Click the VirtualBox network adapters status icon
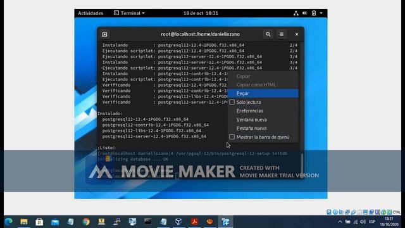 [x=347, y=212]
